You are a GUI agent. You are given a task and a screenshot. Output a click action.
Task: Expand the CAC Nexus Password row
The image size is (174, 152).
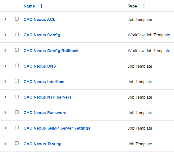(5, 113)
